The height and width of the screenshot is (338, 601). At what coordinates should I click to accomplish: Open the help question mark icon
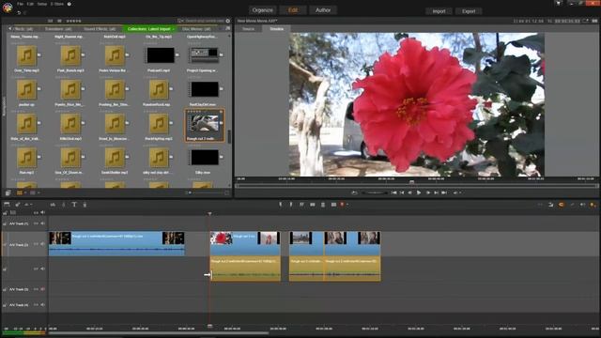point(69,4)
